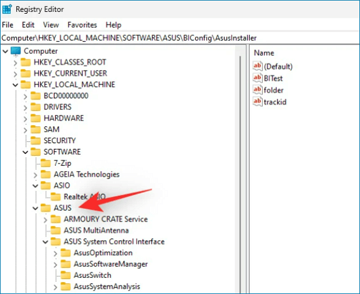Image resolution: width=360 pixels, height=294 pixels.
Task: Collapse the Computer root node
Action: click(5, 51)
